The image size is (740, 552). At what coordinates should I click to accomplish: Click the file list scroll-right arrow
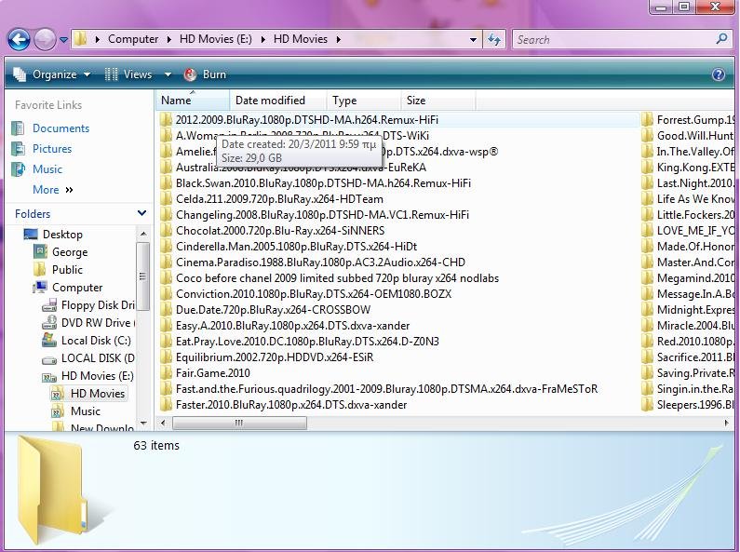click(726, 423)
